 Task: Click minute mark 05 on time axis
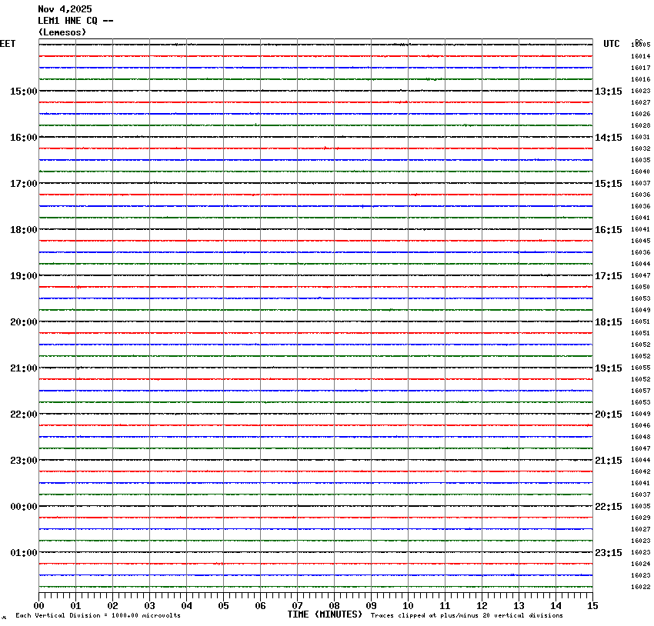point(223,605)
